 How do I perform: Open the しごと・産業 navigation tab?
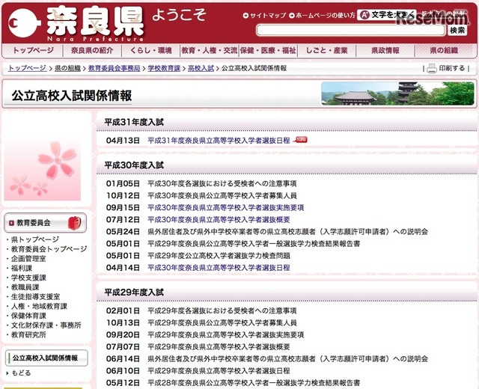(326, 51)
